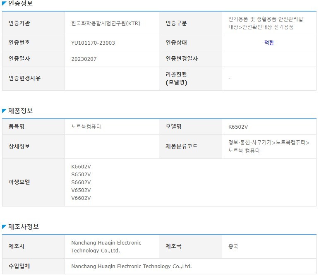
Task: Click derived model S6502V
Action: tap(81, 174)
